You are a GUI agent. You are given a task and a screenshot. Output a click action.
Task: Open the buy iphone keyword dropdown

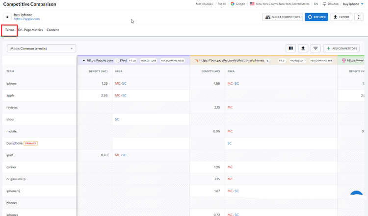[x=353, y=4]
